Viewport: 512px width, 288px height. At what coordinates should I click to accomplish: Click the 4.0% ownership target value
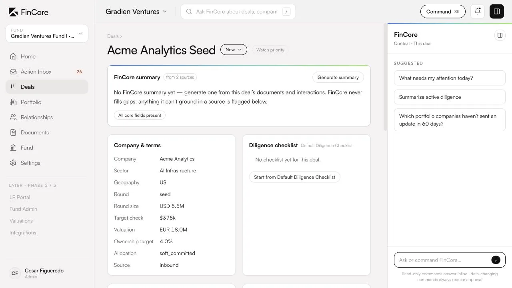(x=166, y=241)
